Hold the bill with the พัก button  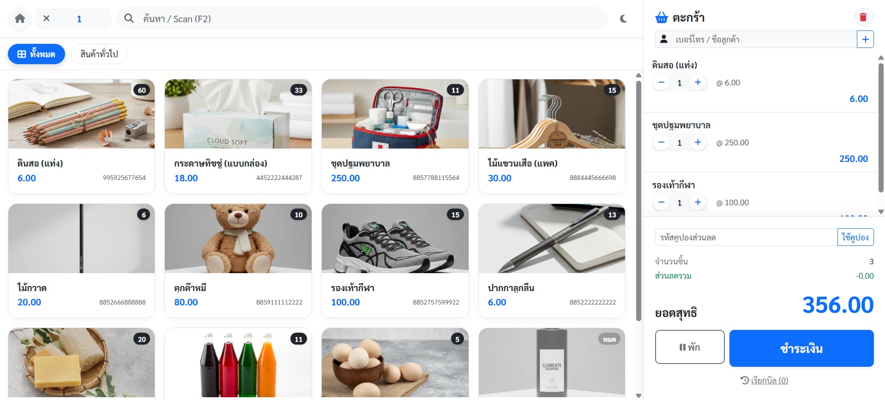[x=689, y=347]
